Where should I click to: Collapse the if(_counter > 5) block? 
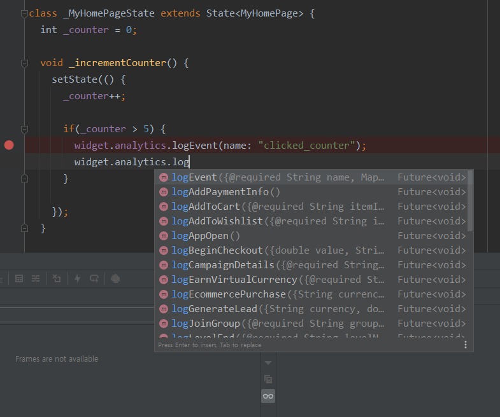coord(24,129)
